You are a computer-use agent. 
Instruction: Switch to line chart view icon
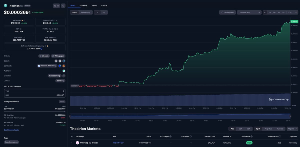[97, 12]
